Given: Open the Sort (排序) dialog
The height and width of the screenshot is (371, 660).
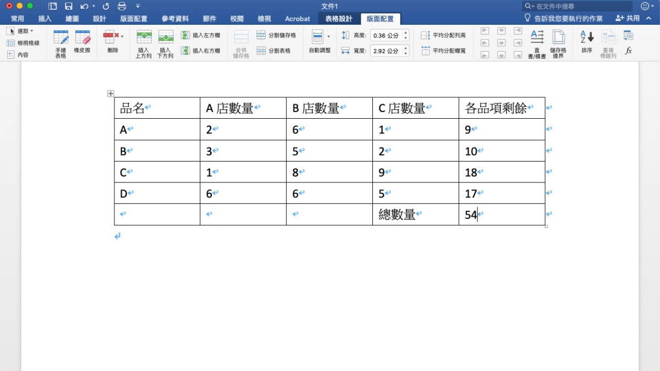Looking at the screenshot, I should coord(587,42).
